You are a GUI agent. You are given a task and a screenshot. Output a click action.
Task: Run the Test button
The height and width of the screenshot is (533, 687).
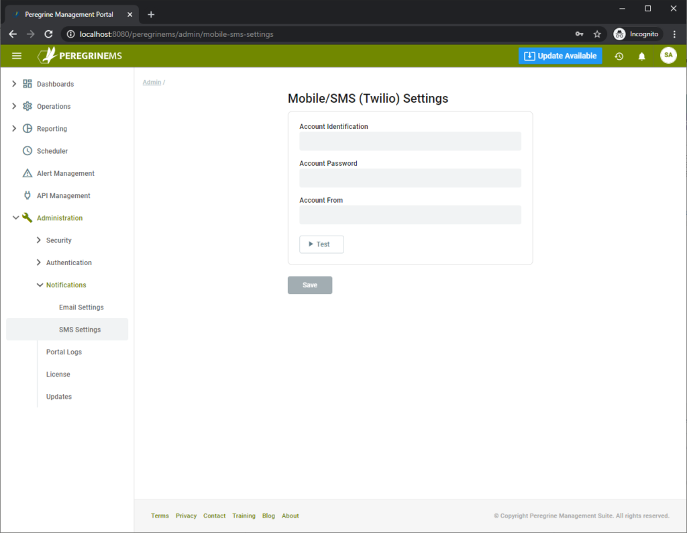321,244
